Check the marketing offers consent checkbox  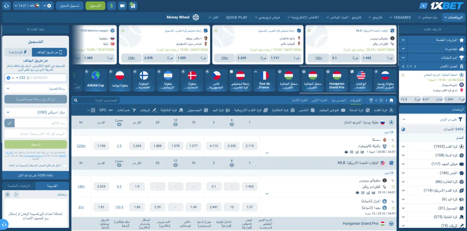65,166
